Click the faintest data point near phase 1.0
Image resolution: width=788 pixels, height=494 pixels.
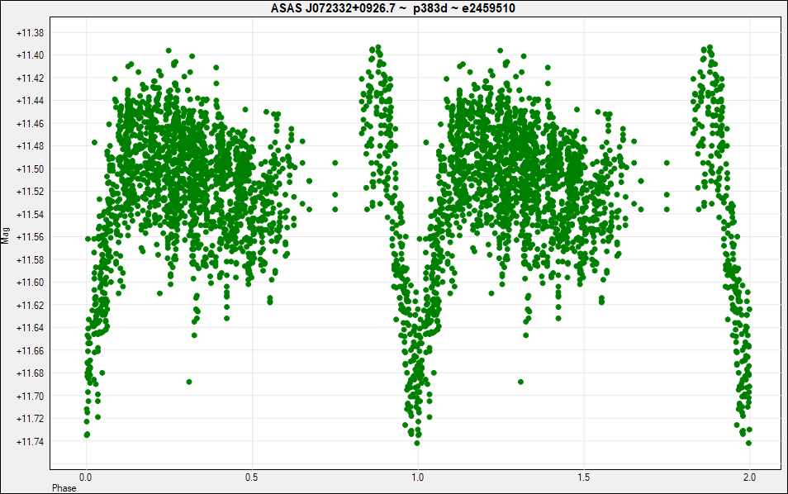(x=416, y=443)
